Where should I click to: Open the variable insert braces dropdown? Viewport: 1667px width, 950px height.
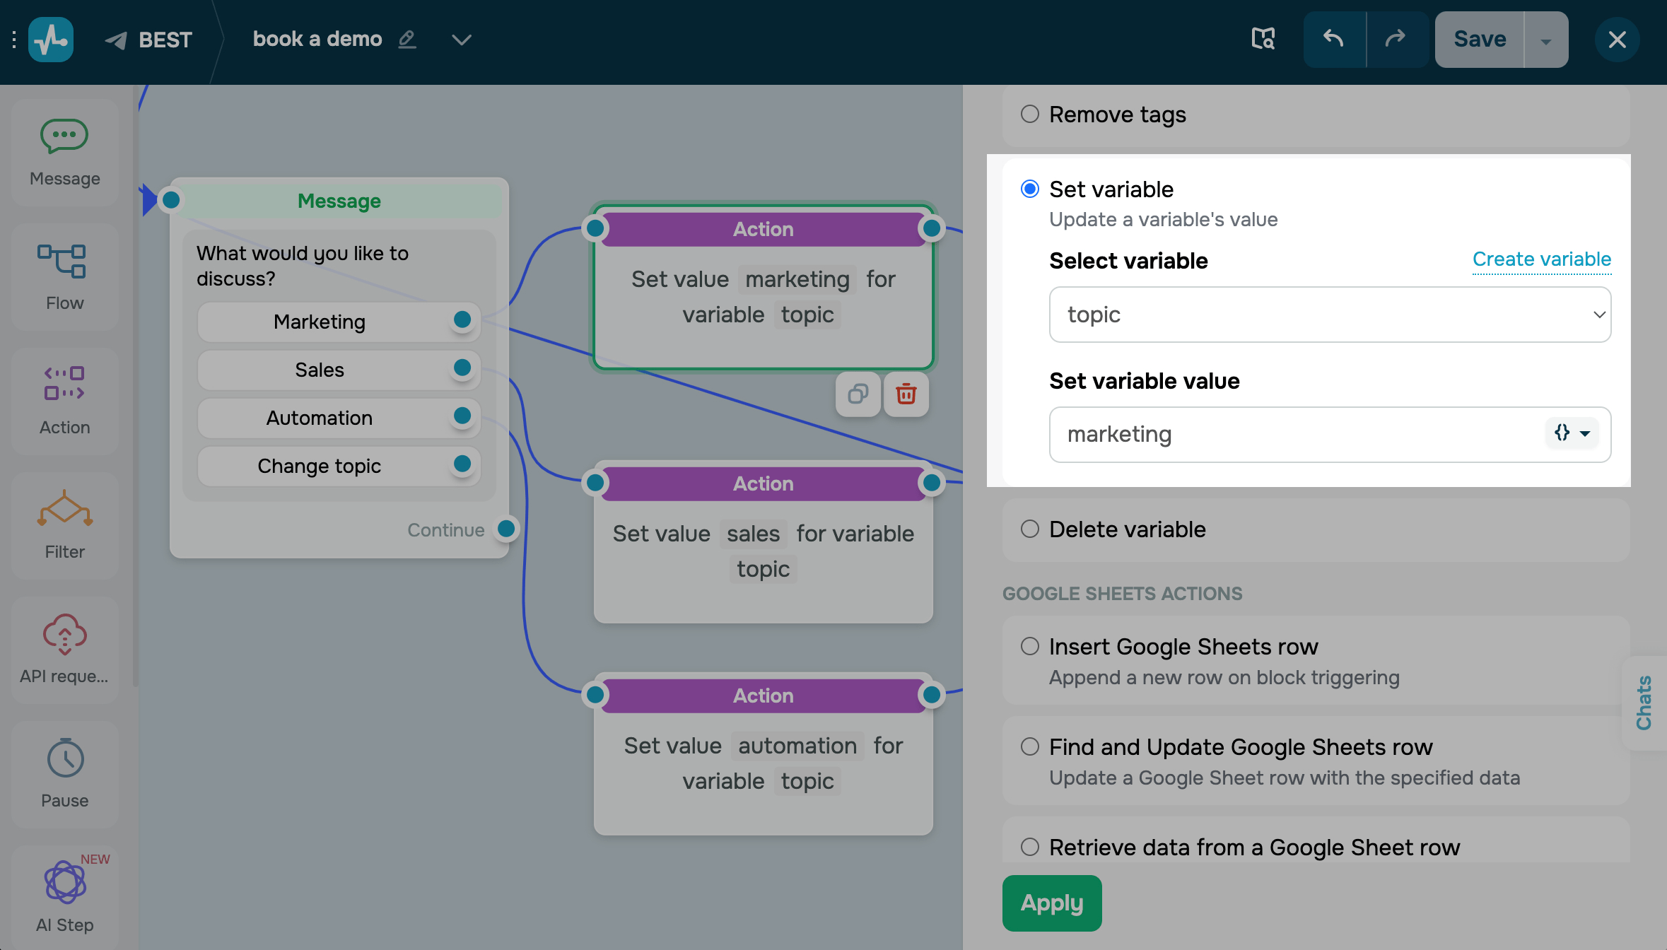tap(1572, 433)
